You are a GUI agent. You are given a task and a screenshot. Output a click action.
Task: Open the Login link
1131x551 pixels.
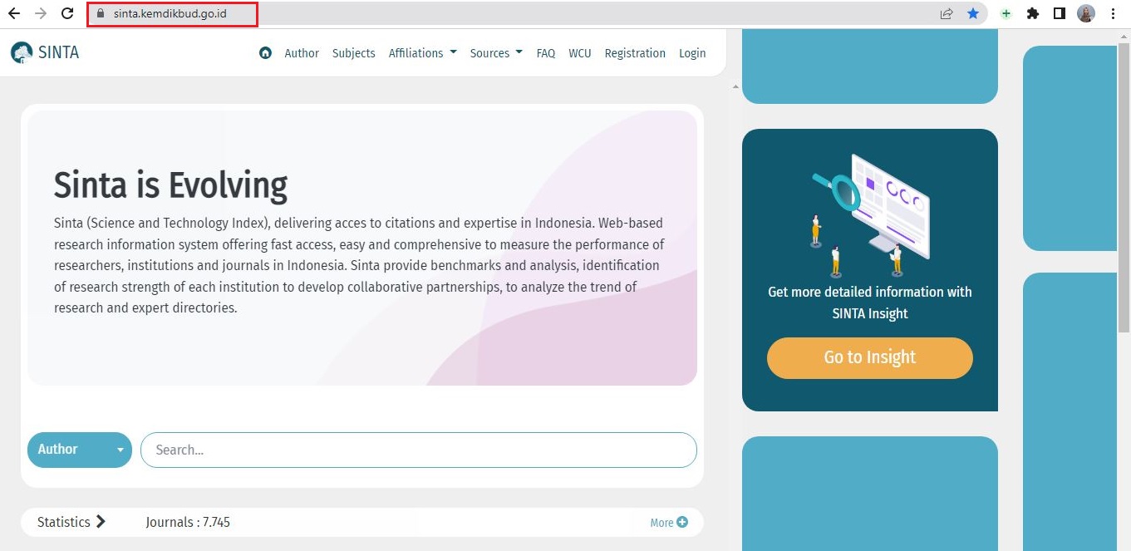(691, 53)
